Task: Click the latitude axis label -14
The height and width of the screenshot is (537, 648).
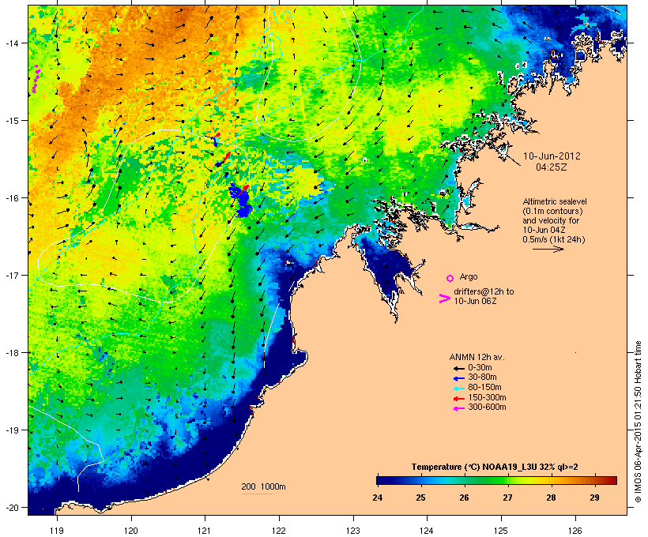Action: (x=11, y=43)
